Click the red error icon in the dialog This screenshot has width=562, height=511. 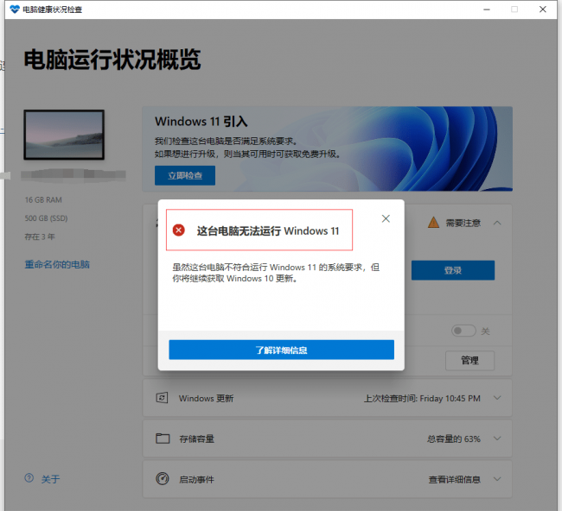[178, 230]
